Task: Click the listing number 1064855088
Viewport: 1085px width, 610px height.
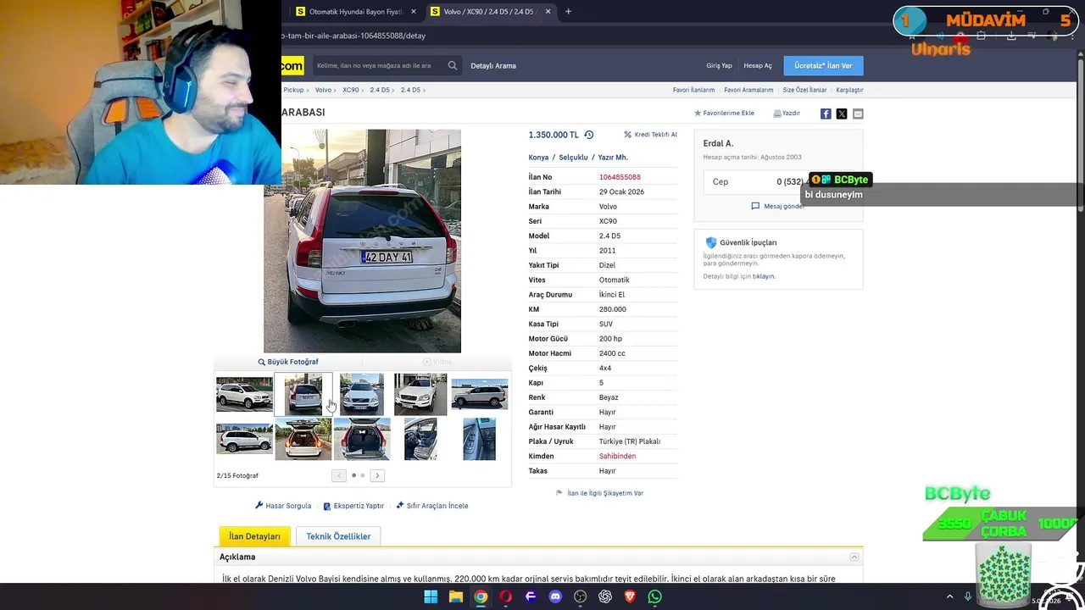Action: 620,177
